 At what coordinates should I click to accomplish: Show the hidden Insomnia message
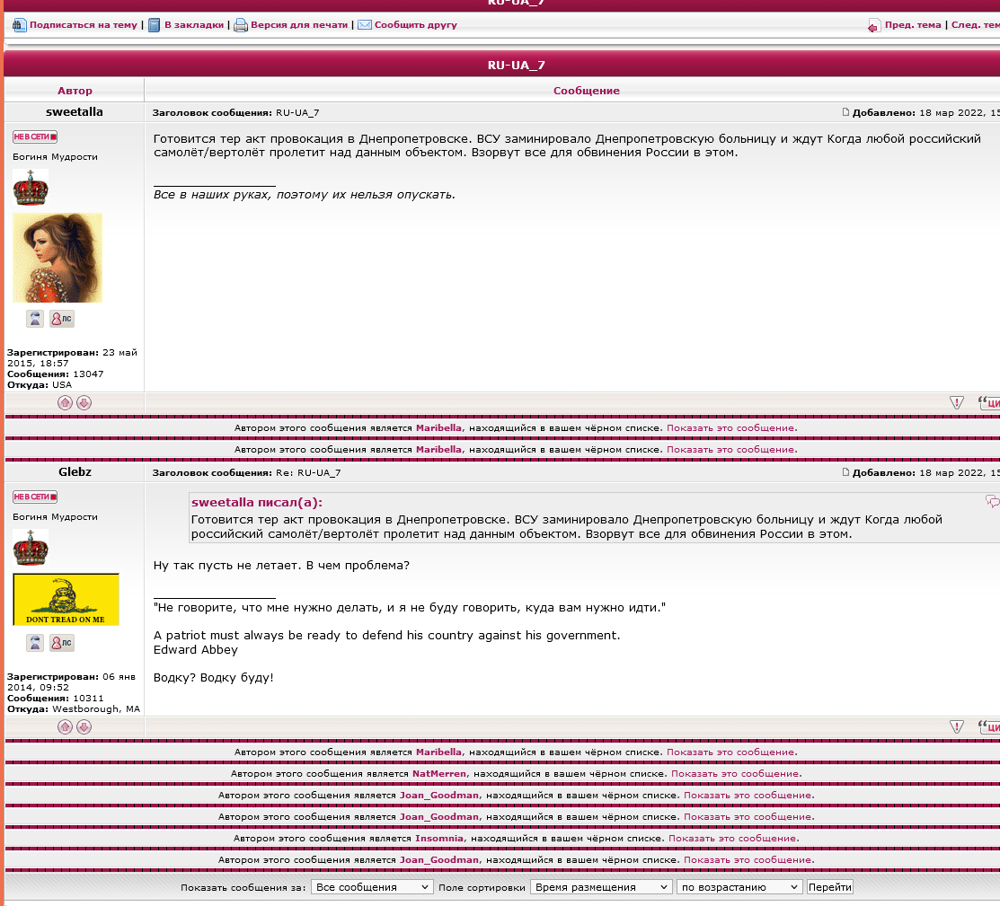click(733, 839)
